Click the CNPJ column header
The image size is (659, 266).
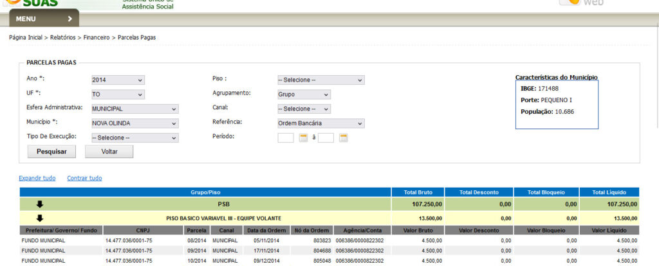(144, 230)
